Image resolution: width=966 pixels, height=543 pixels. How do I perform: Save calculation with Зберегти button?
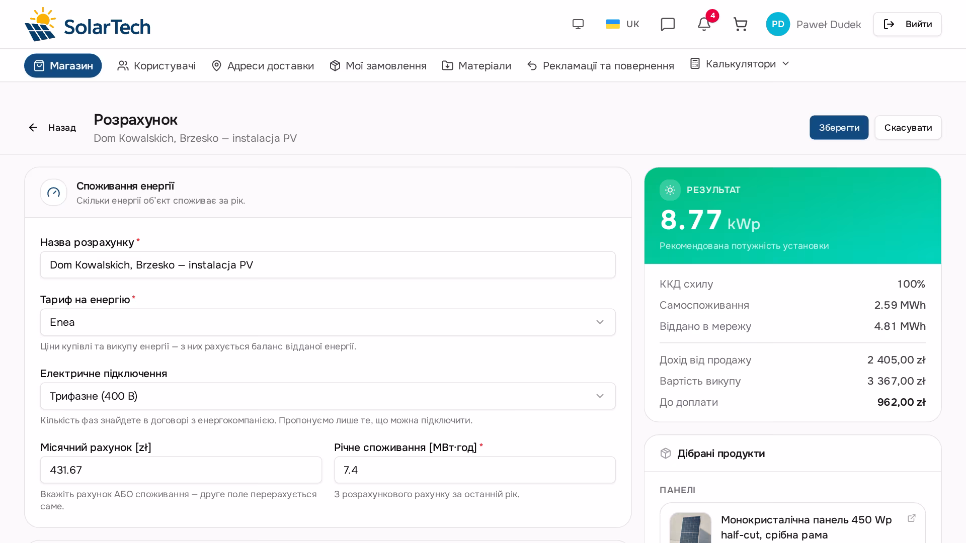(839, 128)
